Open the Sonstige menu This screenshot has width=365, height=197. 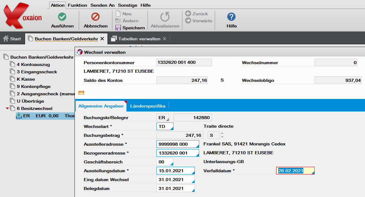click(x=128, y=5)
